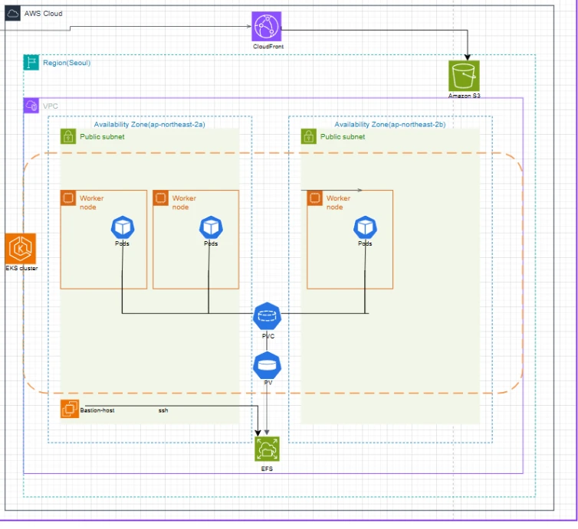Click the PV volume icon
This screenshot has width=578, height=529.
pos(267,364)
